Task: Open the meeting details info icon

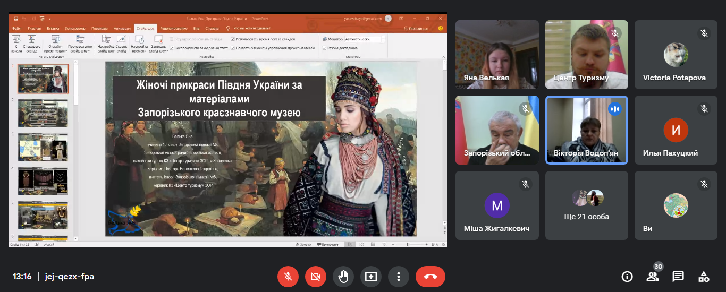Action: [627, 277]
